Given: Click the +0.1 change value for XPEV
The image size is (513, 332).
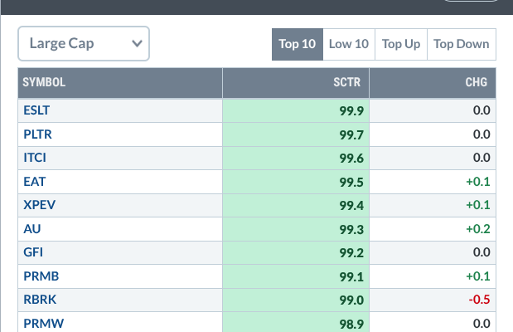Looking at the screenshot, I should 478,205.
